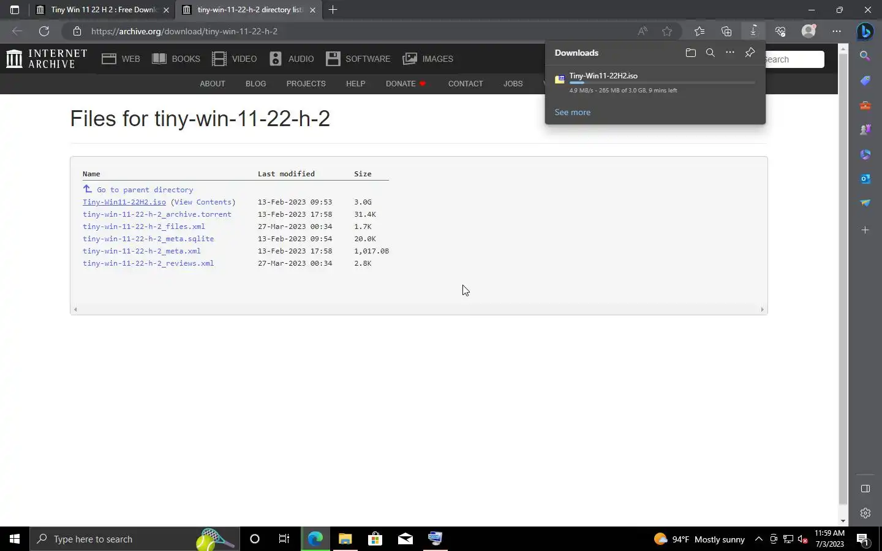This screenshot has height=551, width=882.
Task: Open Collections icon in toolbar
Action: click(726, 31)
